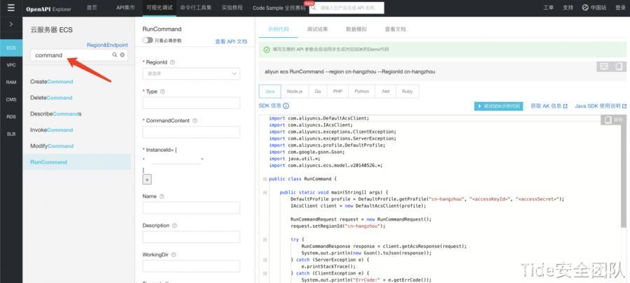This screenshot has width=630, height=283.
Task: Select the Java language tab
Action: [x=270, y=92]
